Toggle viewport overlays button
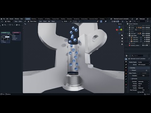 coord(106,21)
